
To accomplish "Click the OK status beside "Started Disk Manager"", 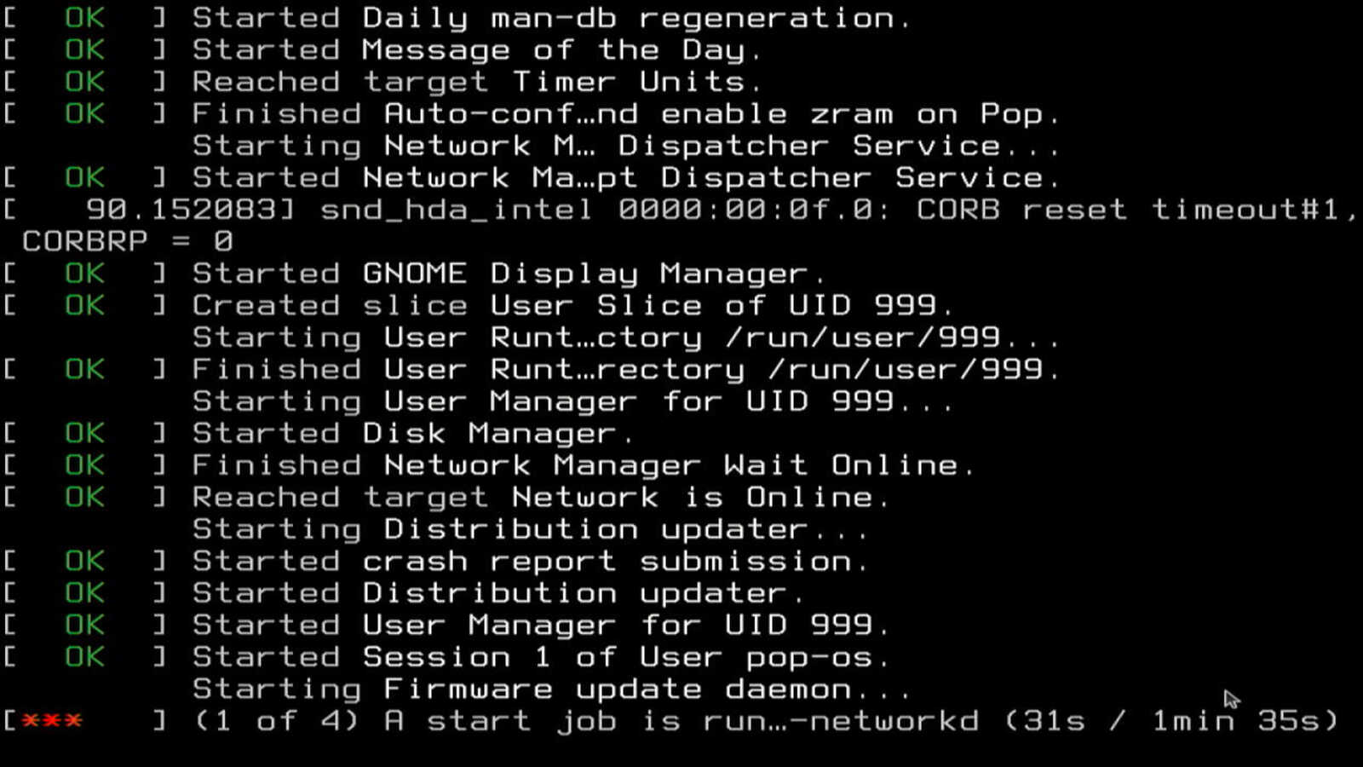I will pos(84,433).
